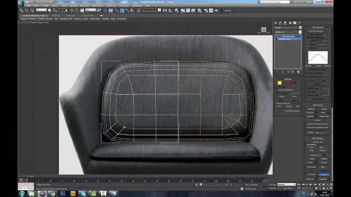This screenshot has width=351, height=197.
Task: Click the Collapse button
Action: pos(324,159)
